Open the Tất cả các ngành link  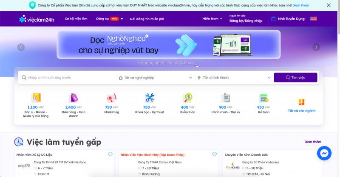tap(302, 111)
